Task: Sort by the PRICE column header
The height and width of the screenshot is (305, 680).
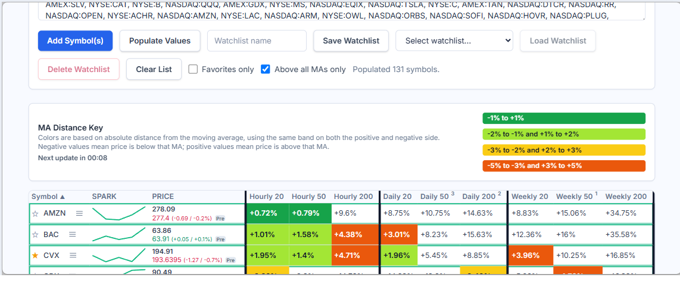Action: point(163,197)
